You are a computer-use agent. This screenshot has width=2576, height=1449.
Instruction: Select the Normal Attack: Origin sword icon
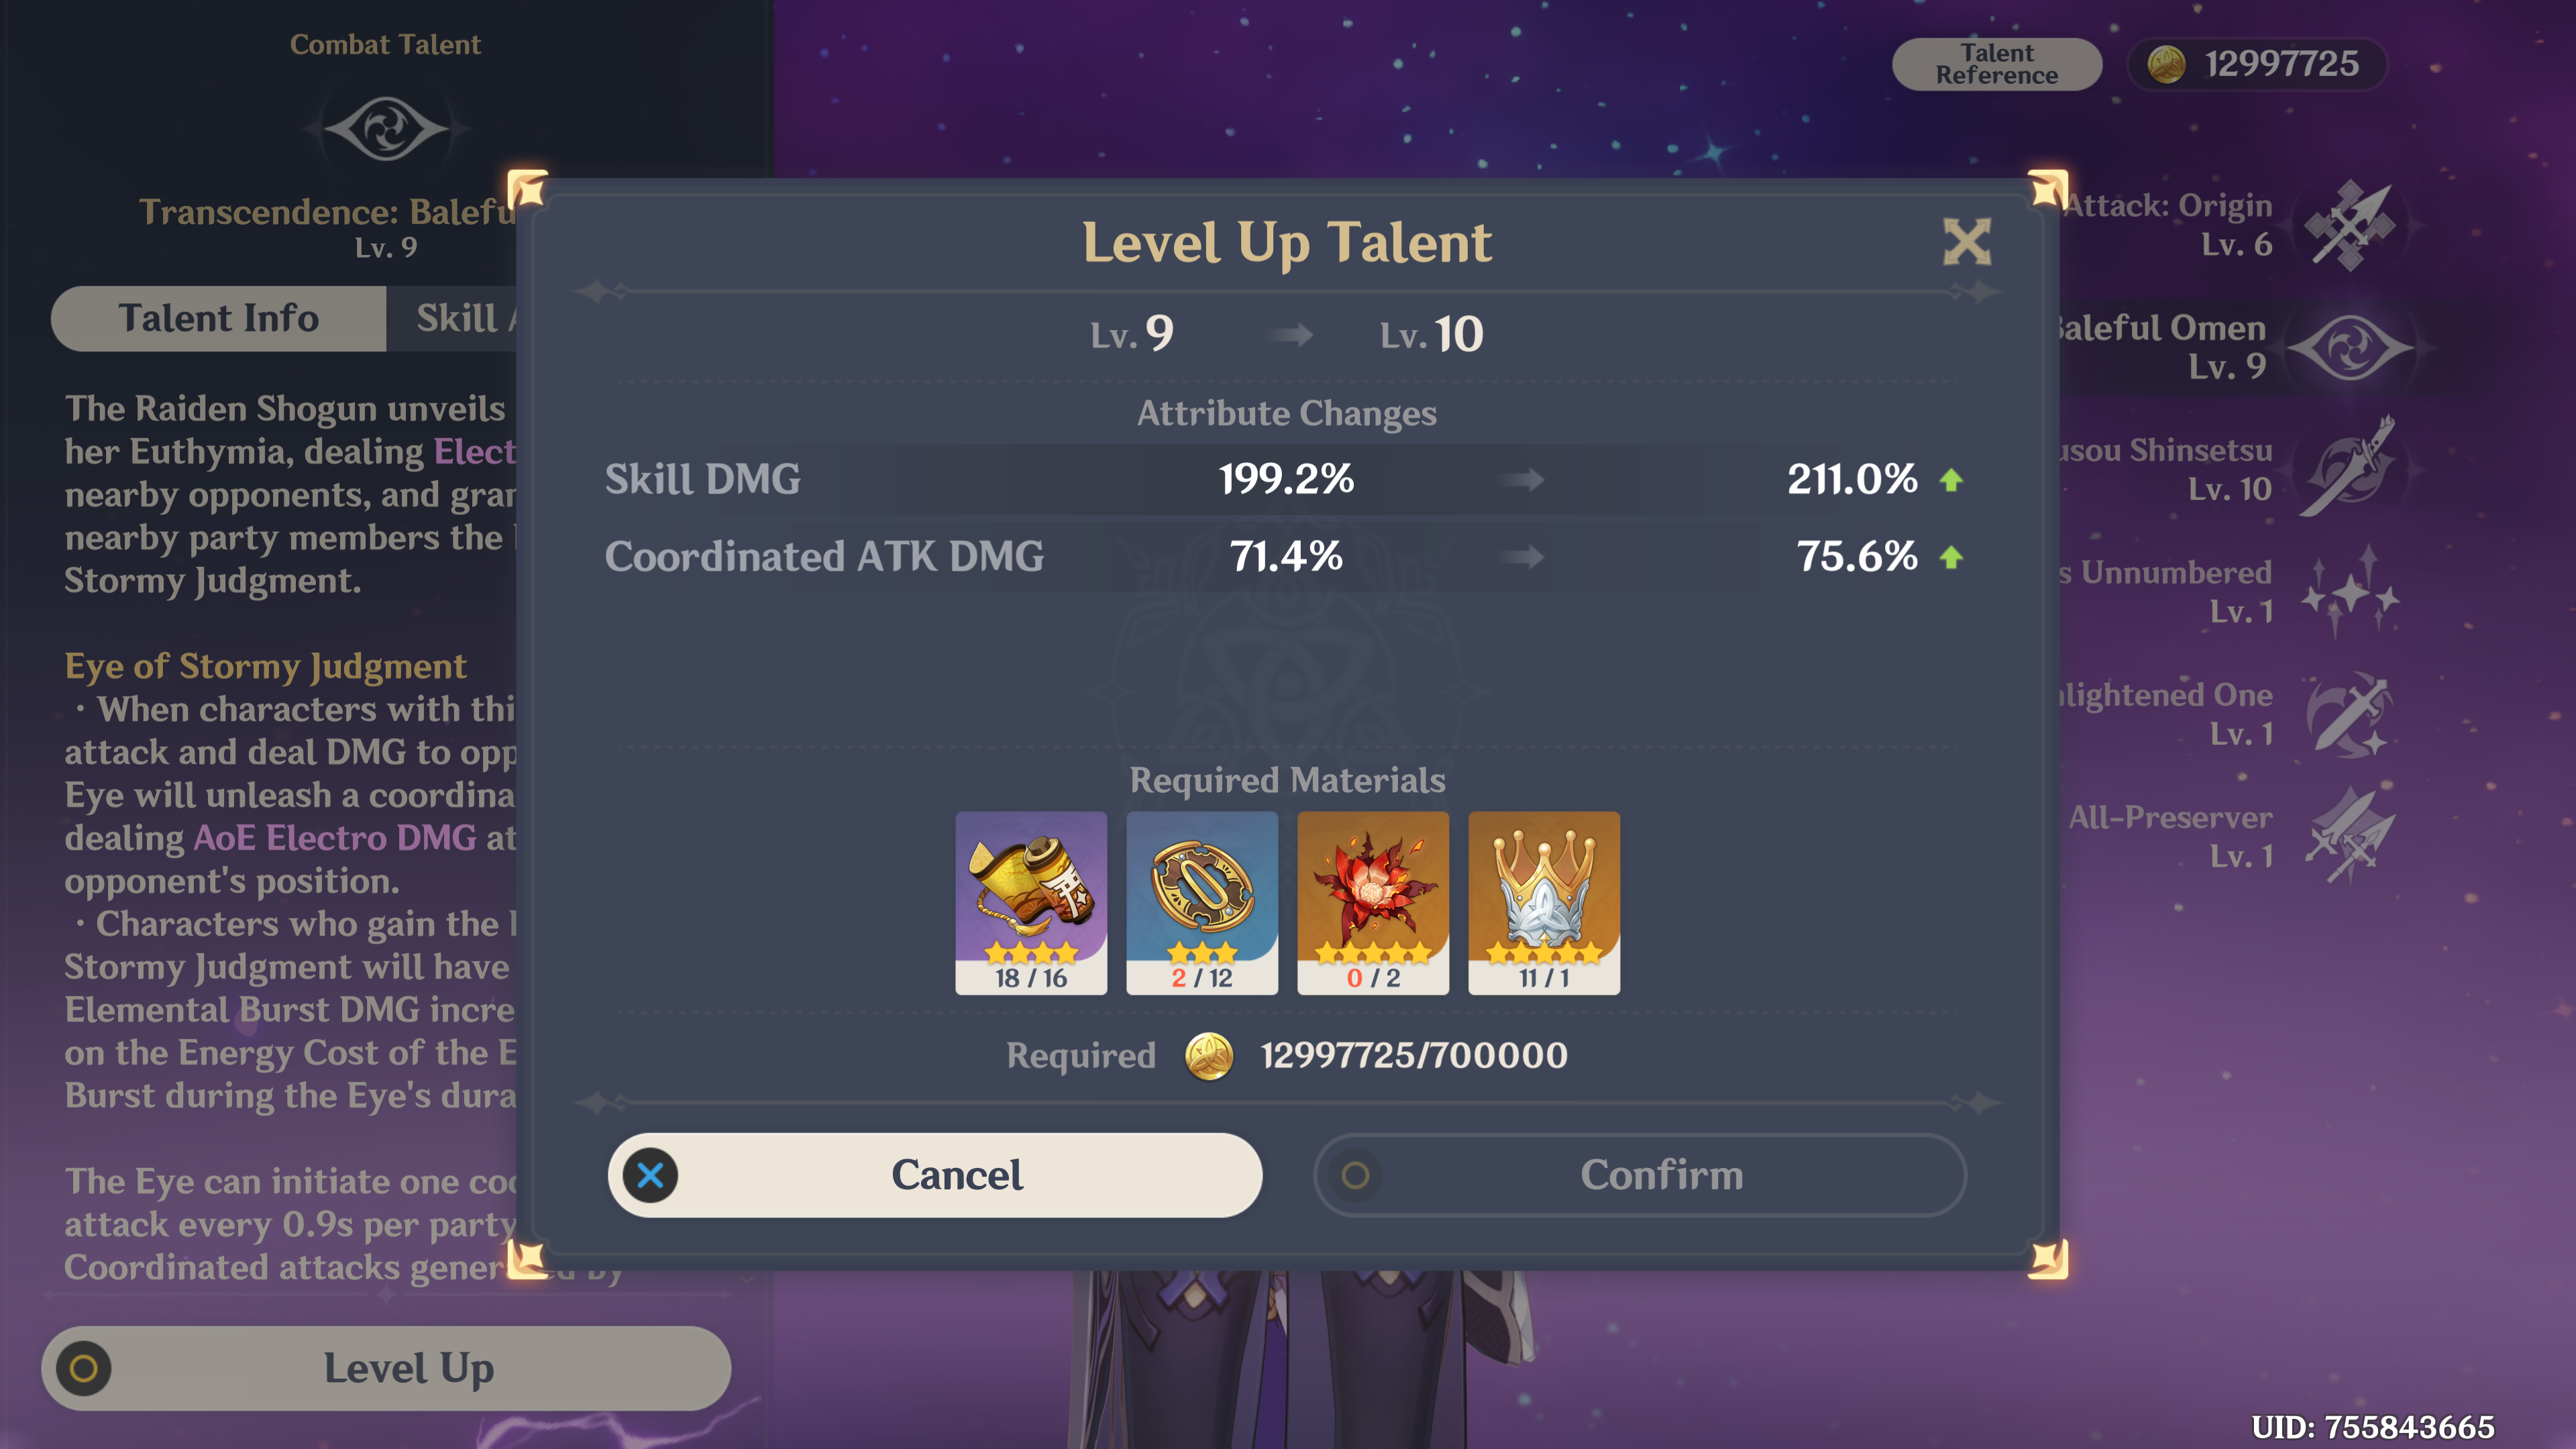(x=2350, y=226)
